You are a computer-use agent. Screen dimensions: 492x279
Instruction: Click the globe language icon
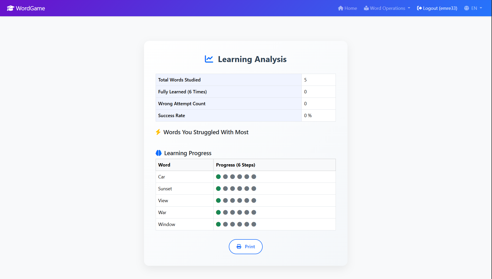tap(466, 8)
